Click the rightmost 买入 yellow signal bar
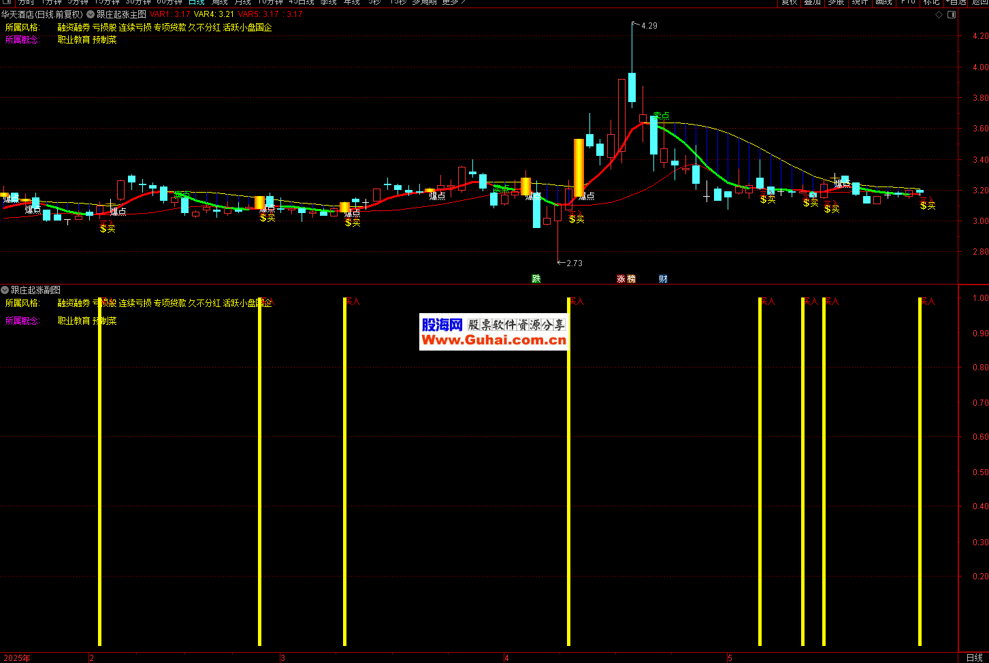This screenshot has height=663, width=989. pyautogui.click(x=920, y=472)
